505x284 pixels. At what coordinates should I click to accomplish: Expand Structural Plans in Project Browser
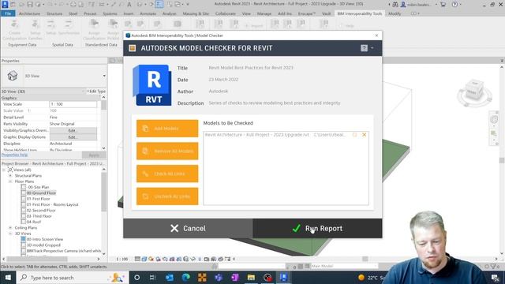pos(10,175)
